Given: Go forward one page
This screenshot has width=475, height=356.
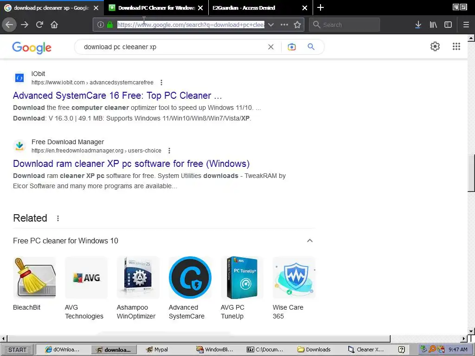Looking at the screenshot, I should click(x=25, y=25).
